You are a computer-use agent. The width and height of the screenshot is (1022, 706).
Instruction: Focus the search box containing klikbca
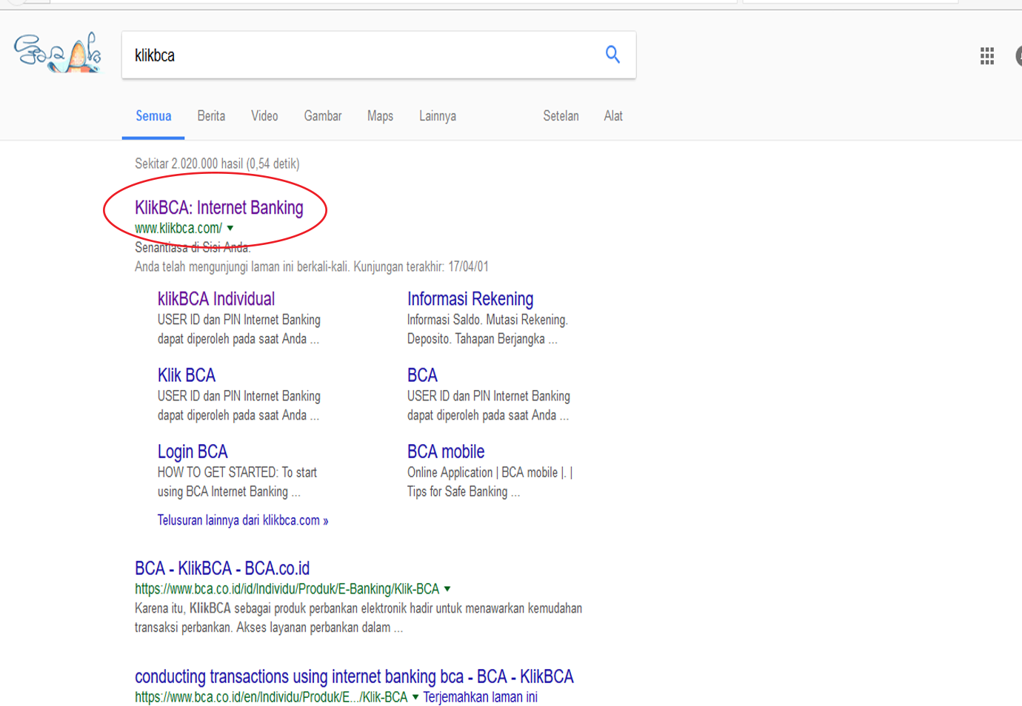pos(378,55)
